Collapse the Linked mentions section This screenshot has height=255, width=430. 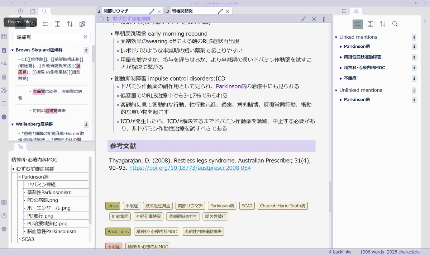point(336,37)
